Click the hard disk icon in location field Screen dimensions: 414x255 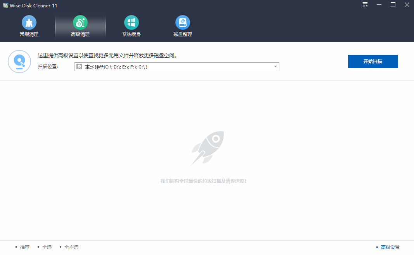click(x=79, y=67)
